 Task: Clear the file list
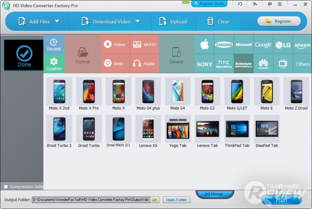[218, 21]
